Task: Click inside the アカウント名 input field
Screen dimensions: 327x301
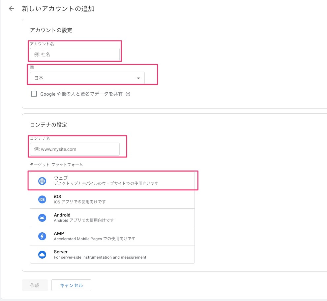Action: tap(74, 54)
